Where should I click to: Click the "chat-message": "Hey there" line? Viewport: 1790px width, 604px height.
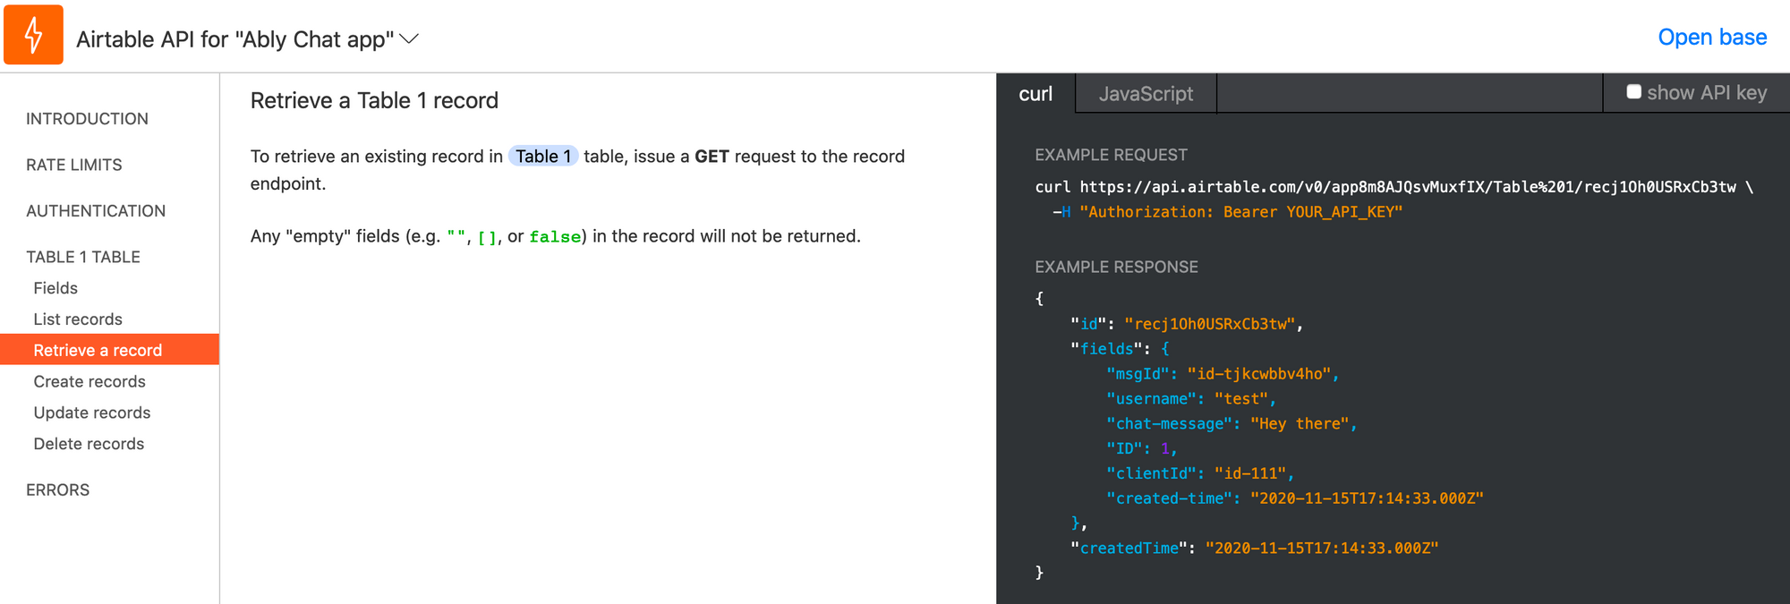(x=1232, y=424)
